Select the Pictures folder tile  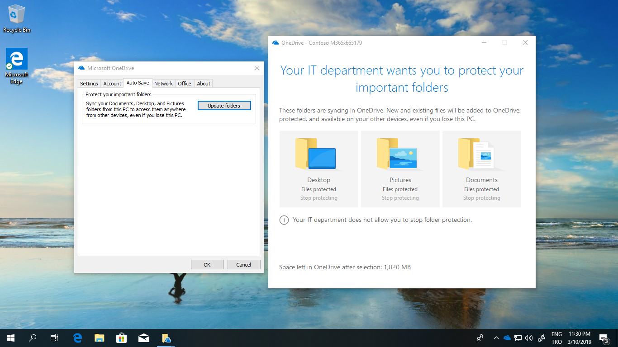400,169
